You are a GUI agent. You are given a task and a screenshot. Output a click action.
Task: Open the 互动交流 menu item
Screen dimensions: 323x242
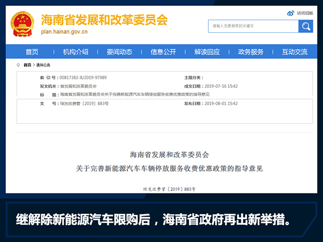point(295,52)
